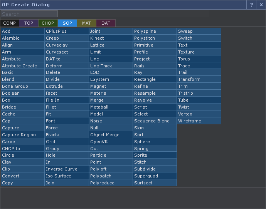The height and width of the screenshot is (209, 266).
Task: Switch to the COMP tab
Action: coord(10,23)
